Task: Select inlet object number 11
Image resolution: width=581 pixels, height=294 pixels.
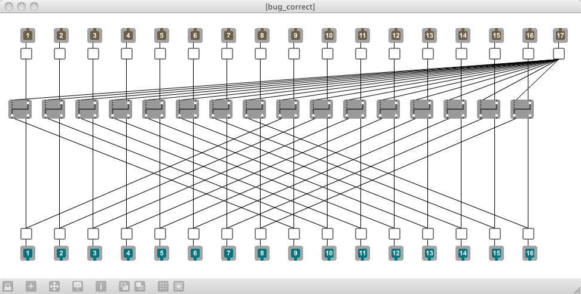Action: (362, 36)
